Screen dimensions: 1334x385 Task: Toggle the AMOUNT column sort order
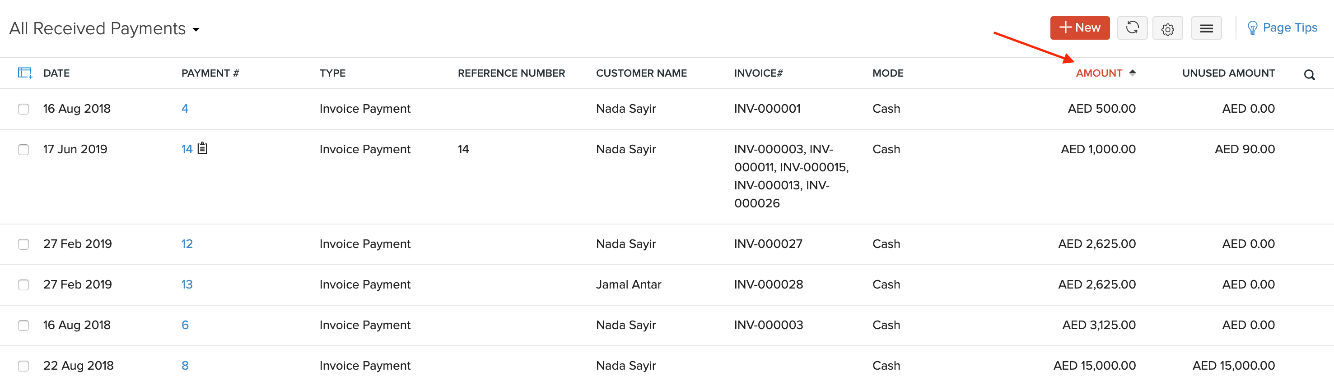1100,73
